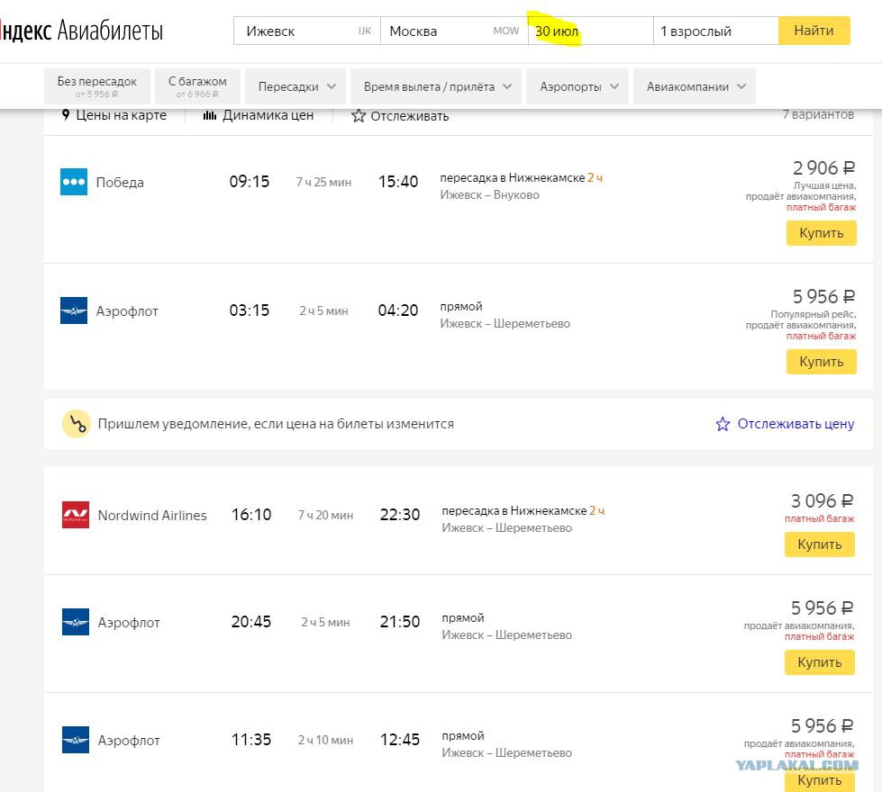Click Ижевск – Внуково route text

pos(489,195)
